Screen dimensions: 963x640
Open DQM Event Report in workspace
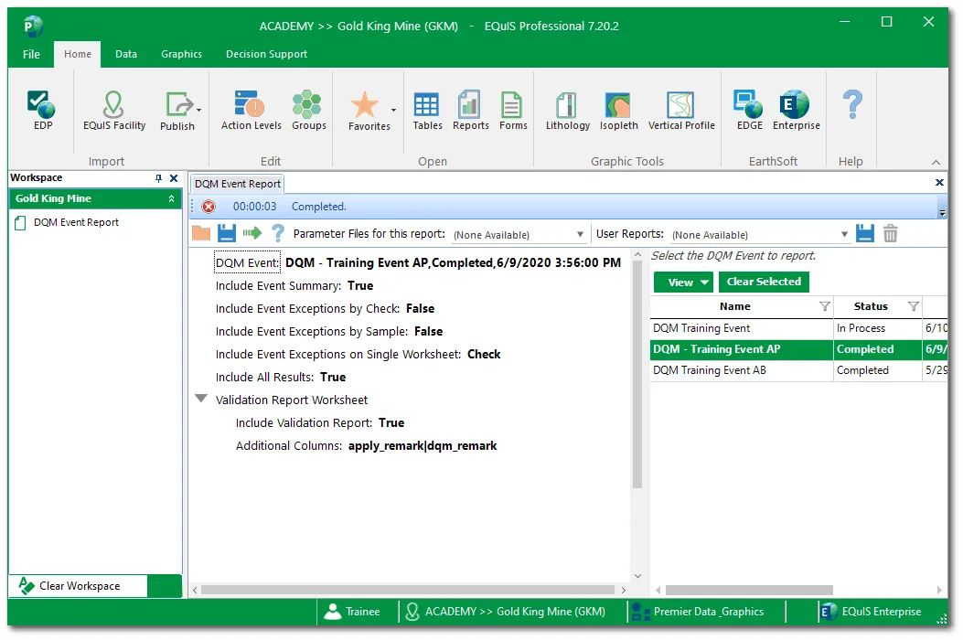pyautogui.click(x=76, y=222)
